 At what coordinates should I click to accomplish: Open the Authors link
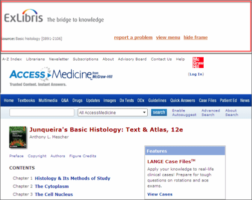pyautogui.click(x=58, y=156)
